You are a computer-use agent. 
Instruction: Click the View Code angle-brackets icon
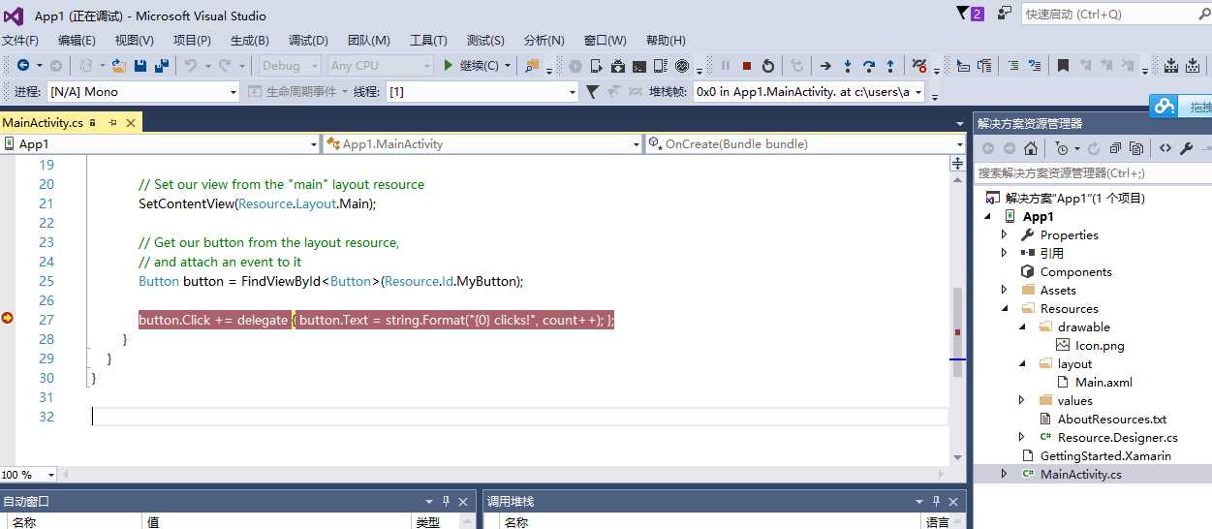coord(1165,148)
